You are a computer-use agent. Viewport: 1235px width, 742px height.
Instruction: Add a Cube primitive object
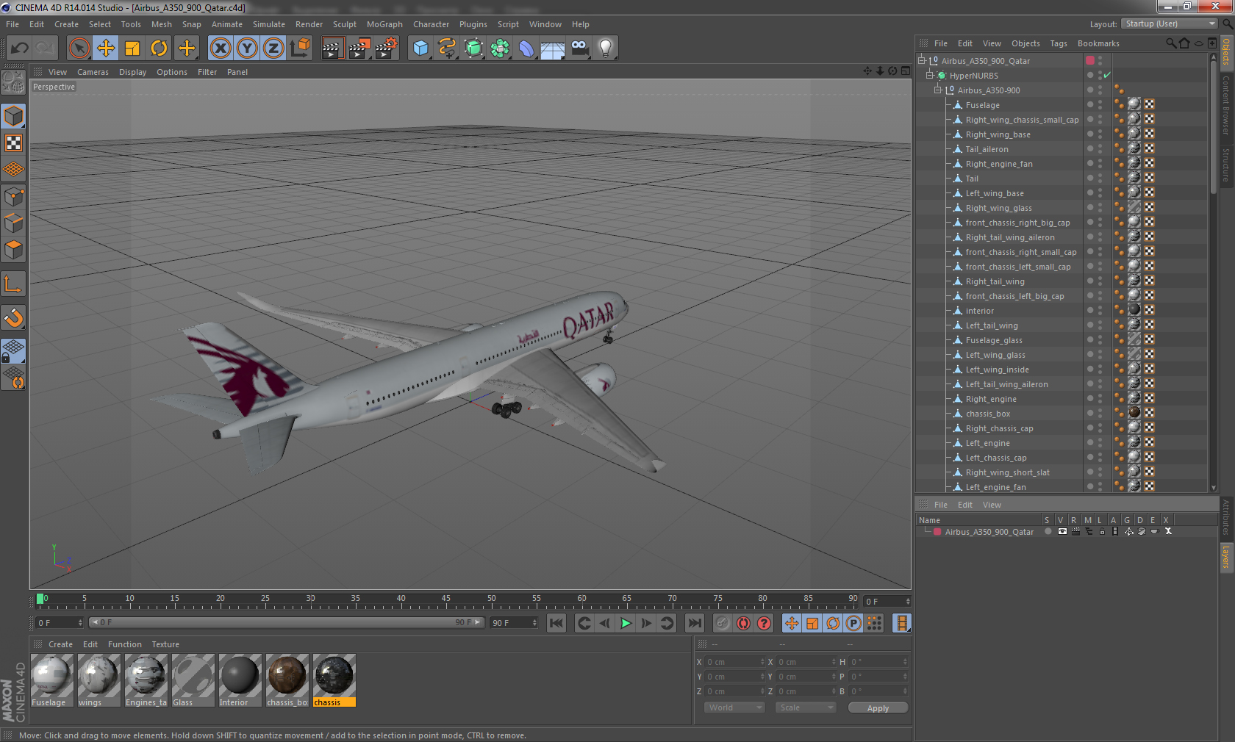[x=420, y=48]
